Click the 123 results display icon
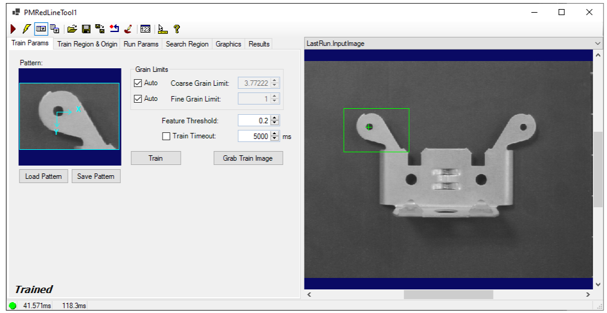The image size is (607, 313). coord(145,28)
